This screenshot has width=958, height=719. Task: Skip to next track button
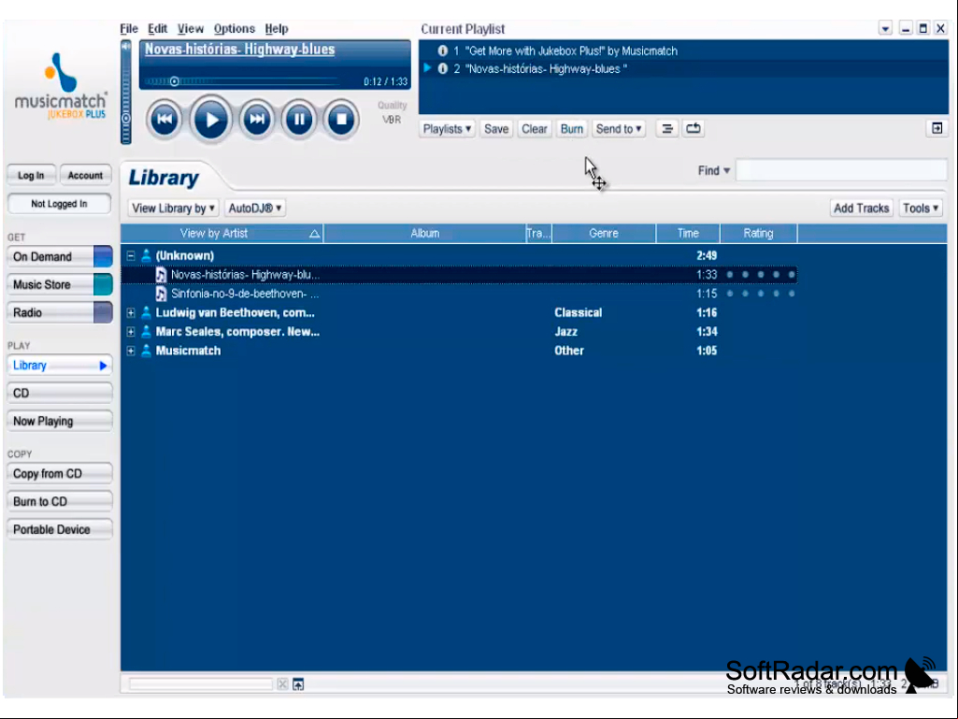[257, 120]
